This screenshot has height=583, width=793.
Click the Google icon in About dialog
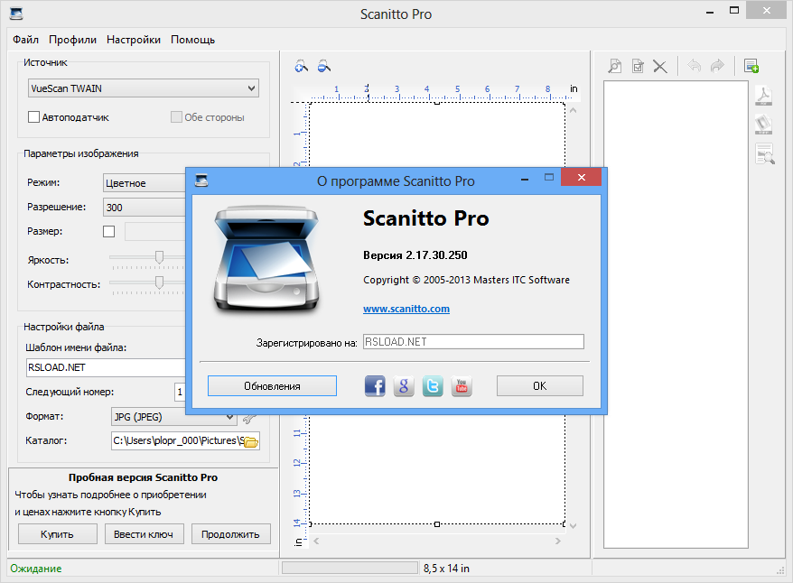pos(404,386)
